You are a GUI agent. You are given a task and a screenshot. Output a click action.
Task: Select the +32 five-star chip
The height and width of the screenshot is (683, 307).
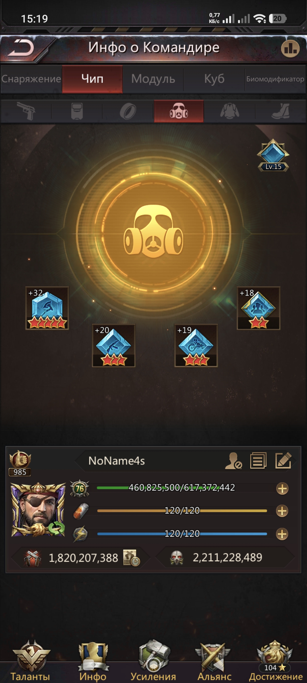tap(47, 308)
